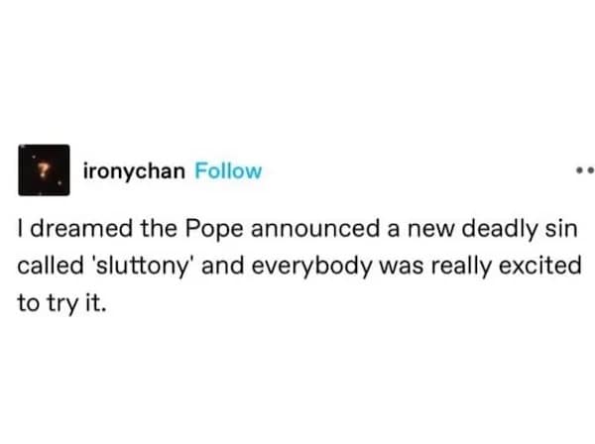Click the question mark in the avatar

pos(42,169)
